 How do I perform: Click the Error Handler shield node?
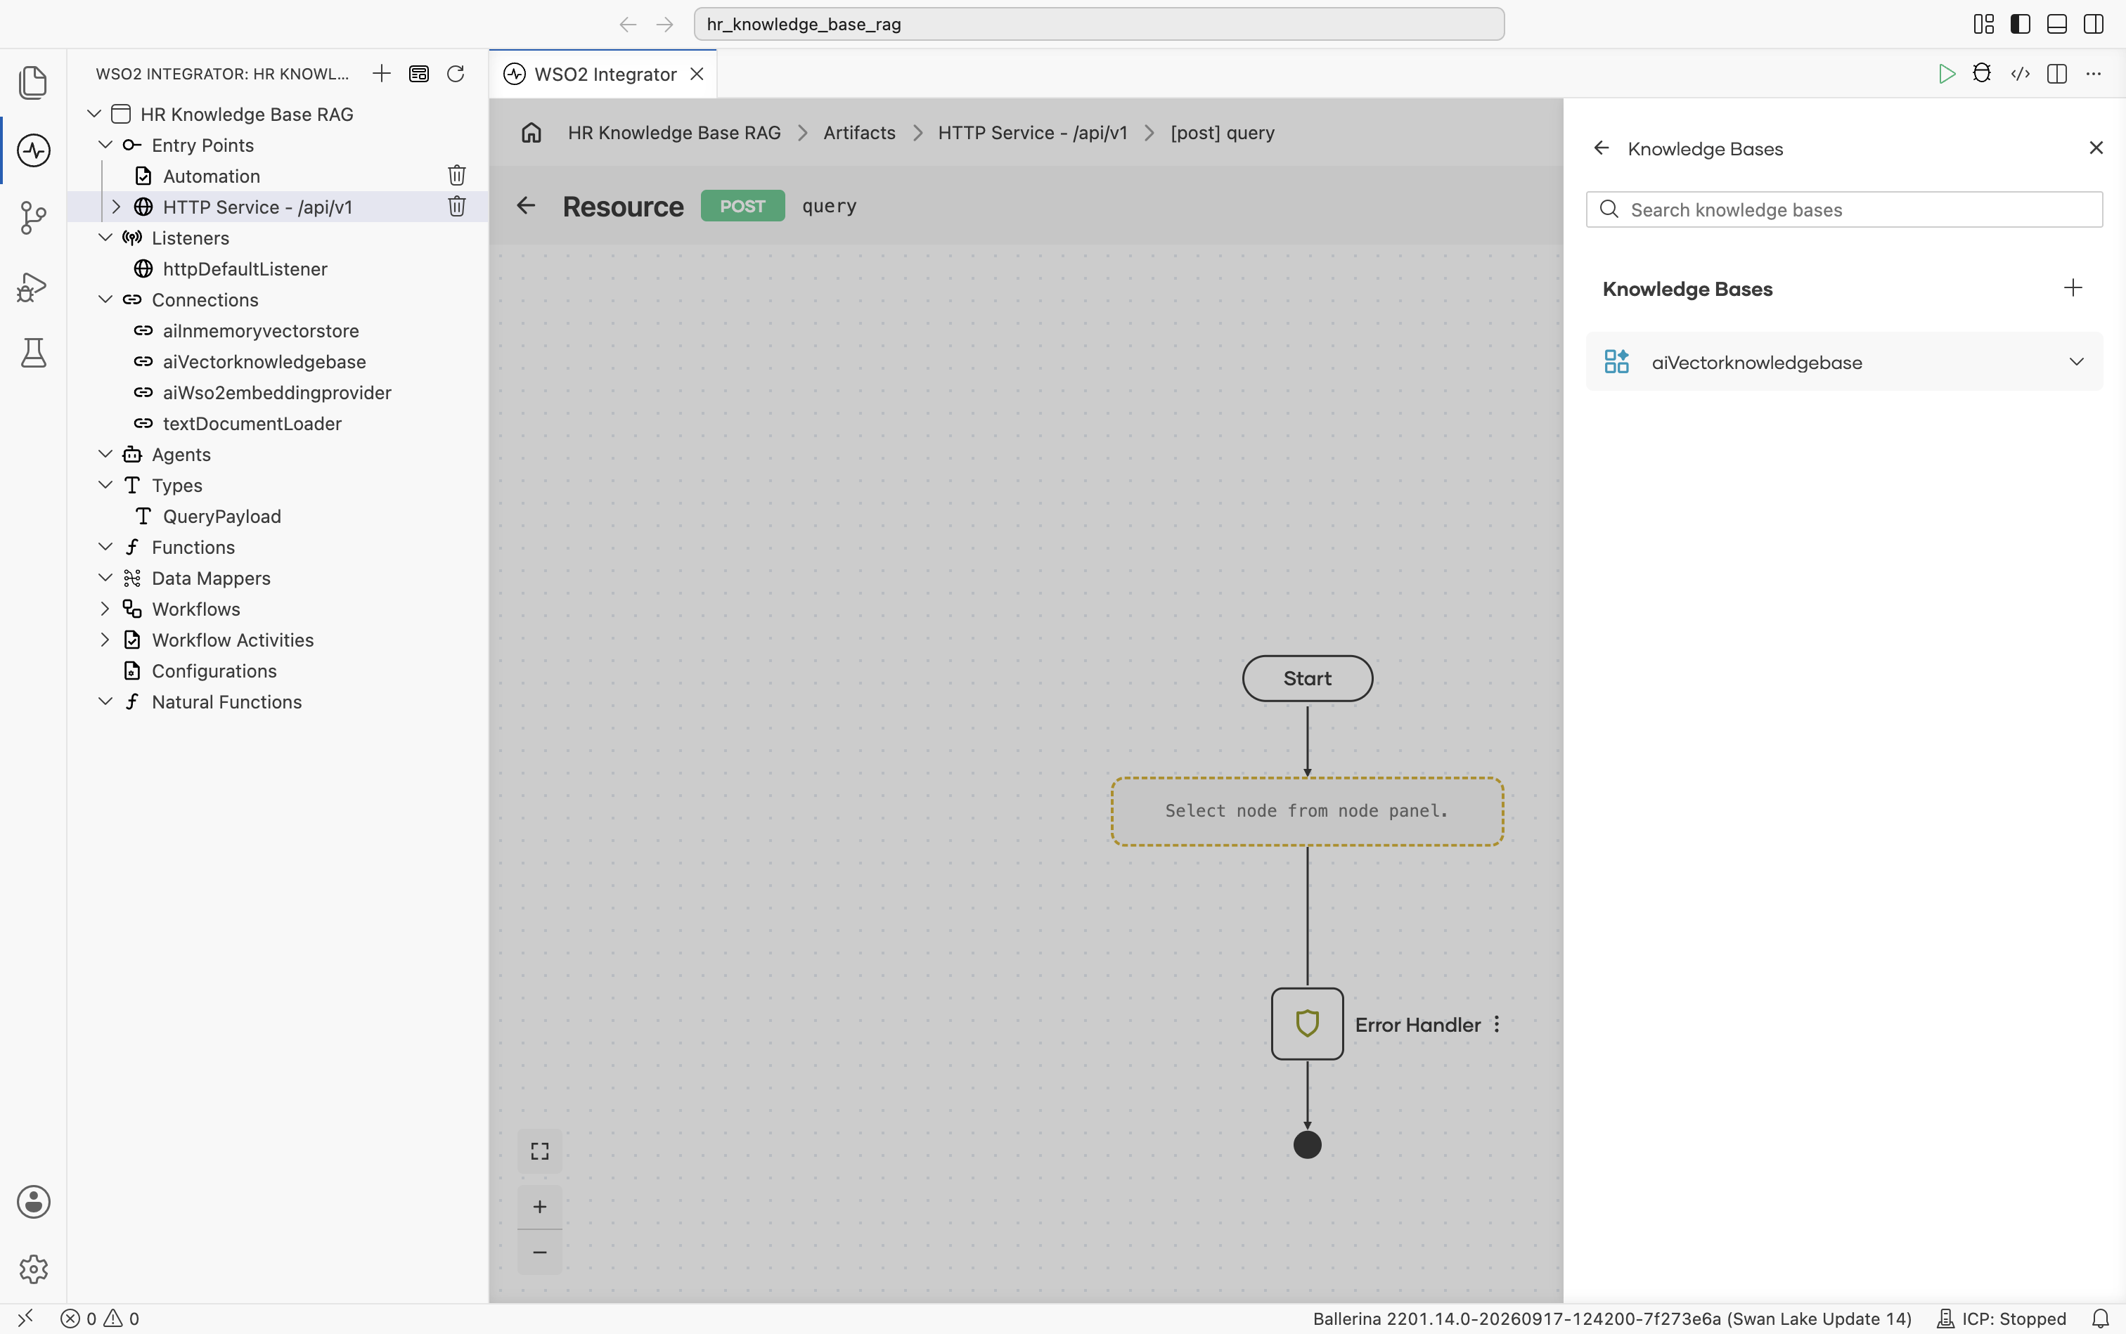pos(1307,1024)
